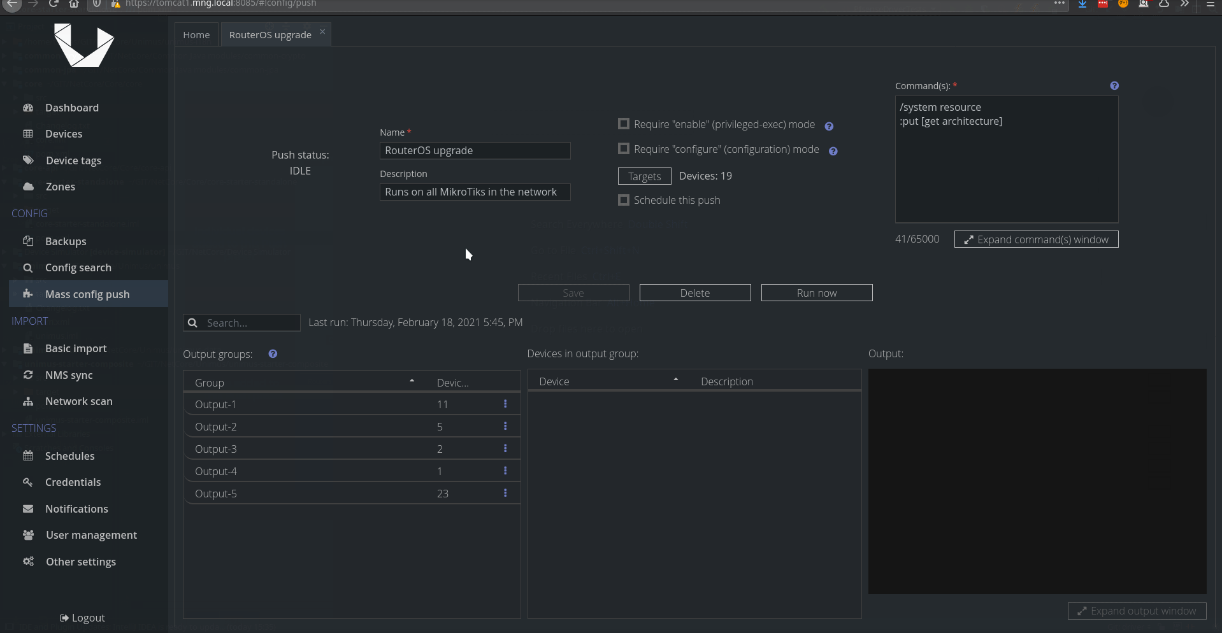Enable Require "configure" mode checkbox
The width and height of the screenshot is (1222, 633).
[624, 148]
